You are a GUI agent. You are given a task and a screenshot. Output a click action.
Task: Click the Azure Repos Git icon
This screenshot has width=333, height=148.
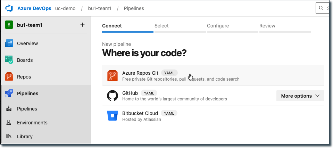click(113, 76)
